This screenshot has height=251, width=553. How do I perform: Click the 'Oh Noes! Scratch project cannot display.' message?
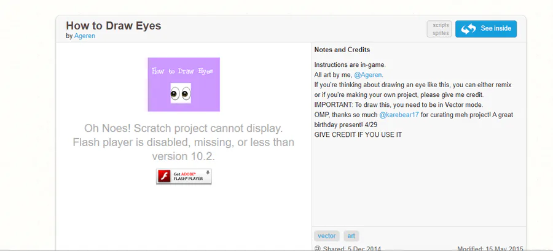[183, 128]
